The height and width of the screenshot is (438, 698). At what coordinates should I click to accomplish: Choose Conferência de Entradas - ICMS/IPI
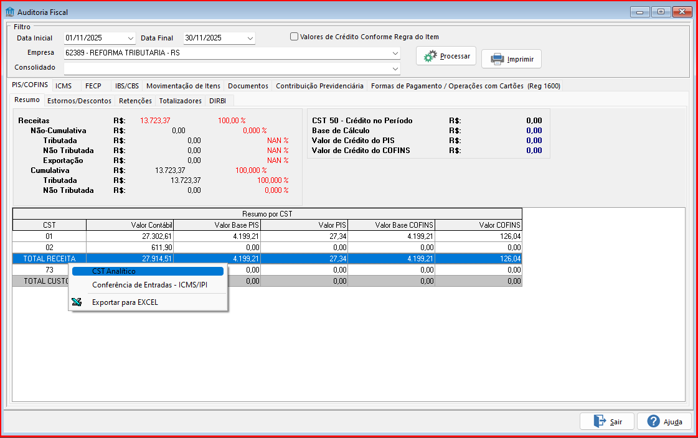pos(149,285)
